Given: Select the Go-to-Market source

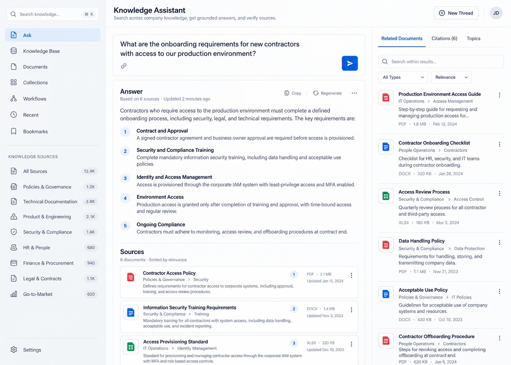Looking at the screenshot, I should click(x=53, y=294).
